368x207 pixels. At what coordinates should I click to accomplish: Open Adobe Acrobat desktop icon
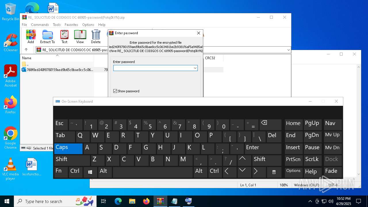(11, 76)
